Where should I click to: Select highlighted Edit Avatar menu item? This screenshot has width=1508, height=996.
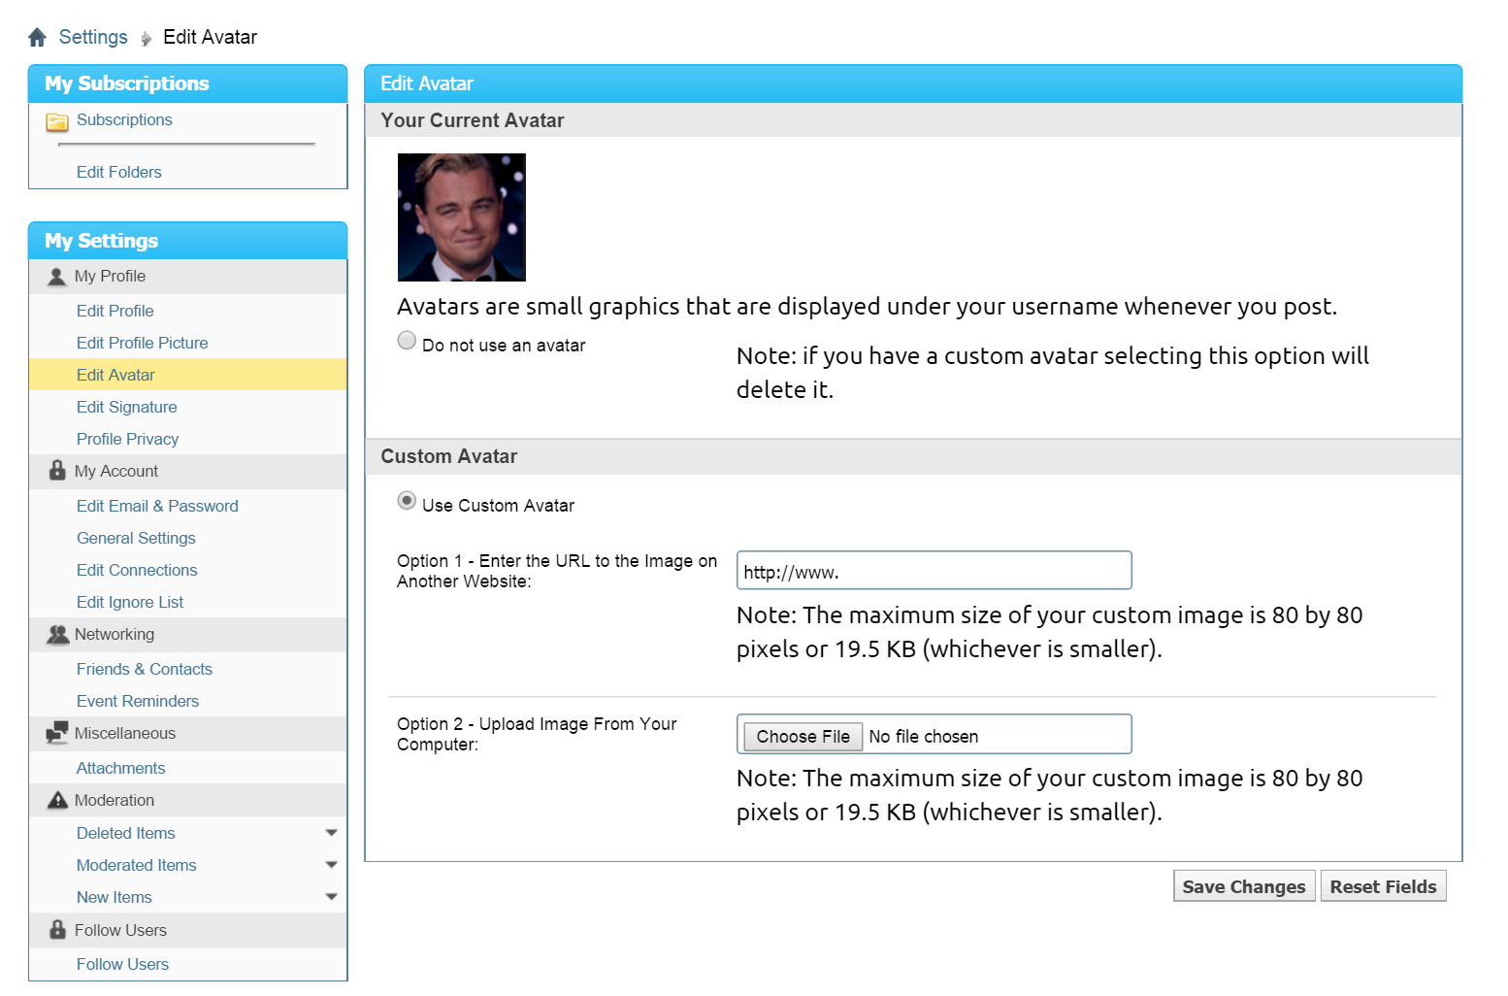click(187, 375)
